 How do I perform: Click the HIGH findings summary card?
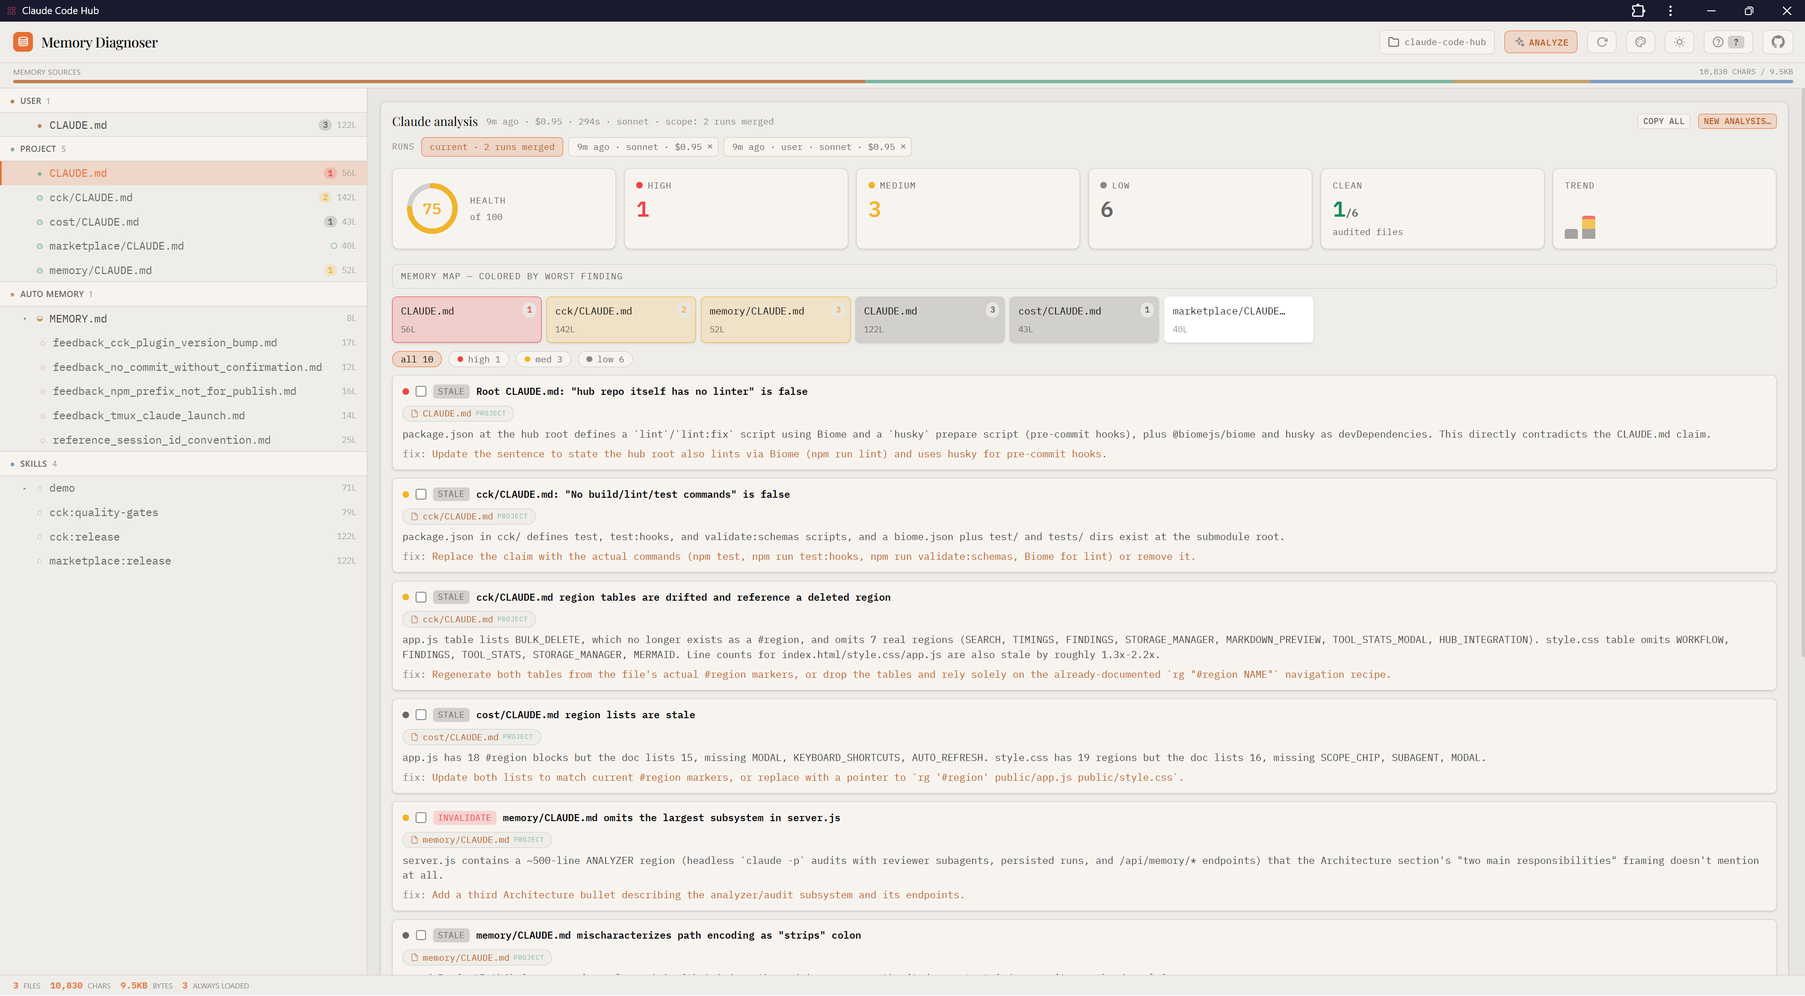click(736, 208)
